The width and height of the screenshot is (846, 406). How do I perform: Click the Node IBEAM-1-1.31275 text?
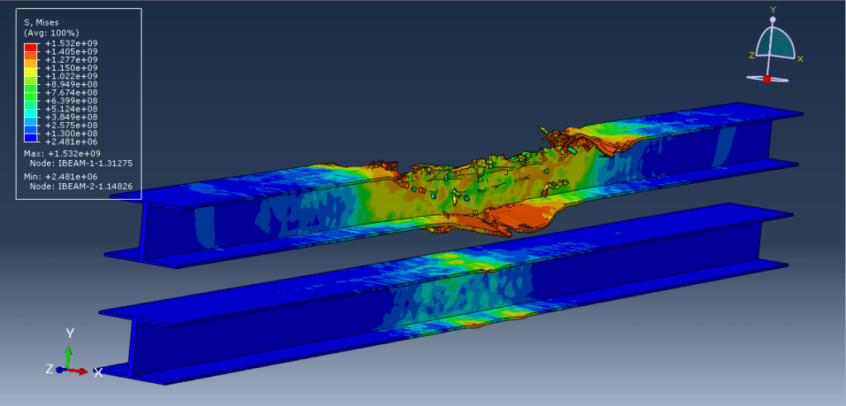click(80, 163)
